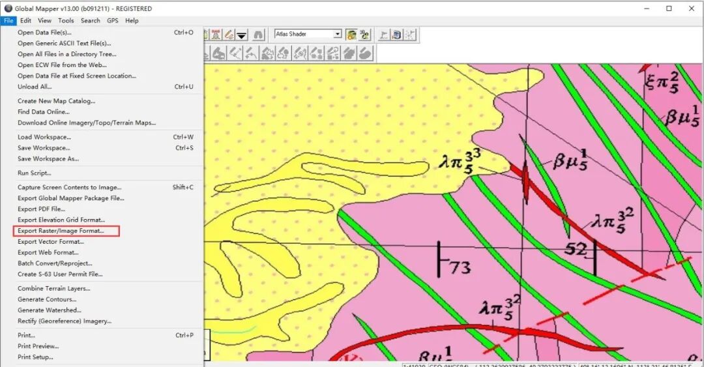Click the greyed pencil-with-grid digitizer icon

[317, 53]
